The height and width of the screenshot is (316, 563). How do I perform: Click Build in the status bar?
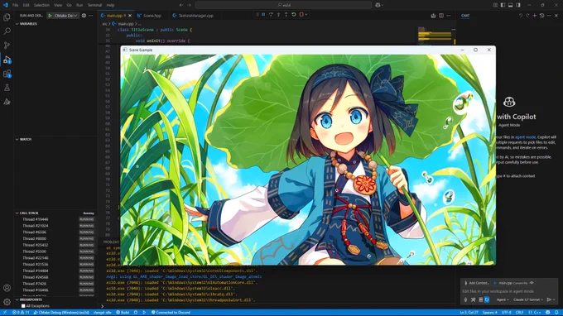pyautogui.click(x=123, y=313)
